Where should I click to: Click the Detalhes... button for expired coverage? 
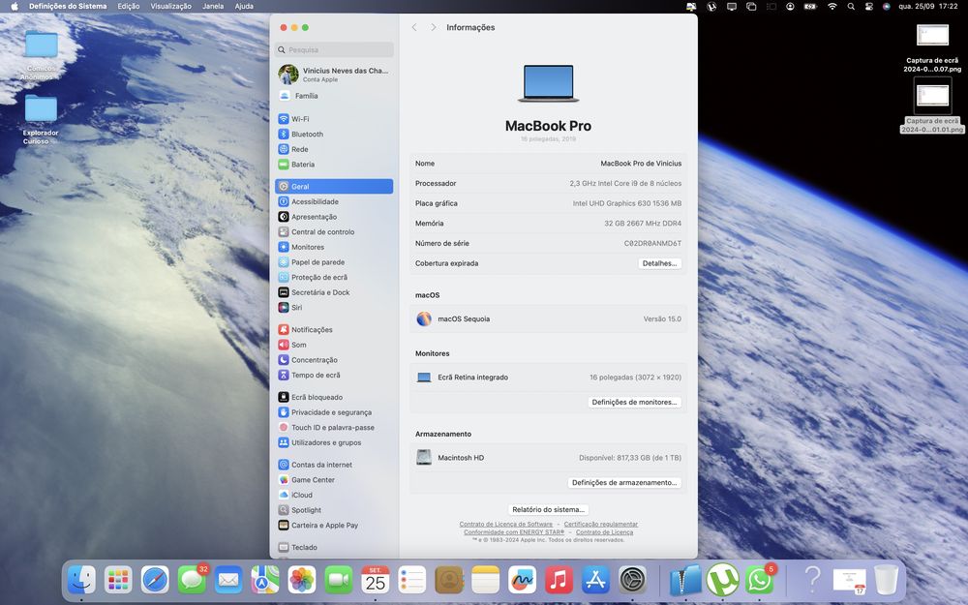[x=659, y=263]
